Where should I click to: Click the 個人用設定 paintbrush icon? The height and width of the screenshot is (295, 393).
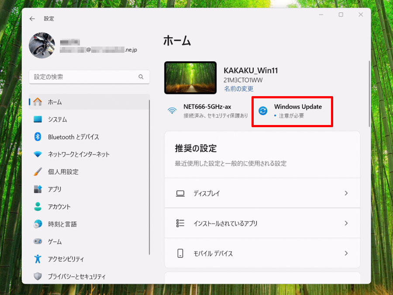pyautogui.click(x=38, y=172)
